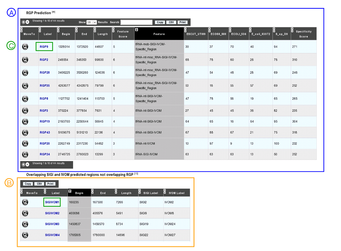341x251 pixels.
Task: Go to next page in top pager
Action: click(27, 22)
